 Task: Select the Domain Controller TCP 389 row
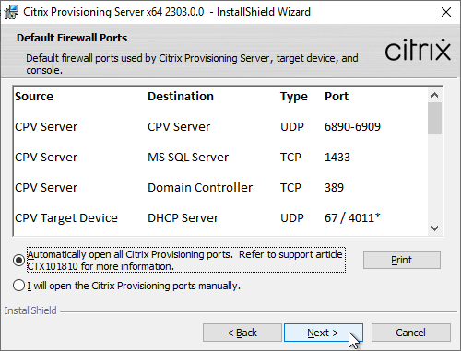pyautogui.click(x=220, y=187)
